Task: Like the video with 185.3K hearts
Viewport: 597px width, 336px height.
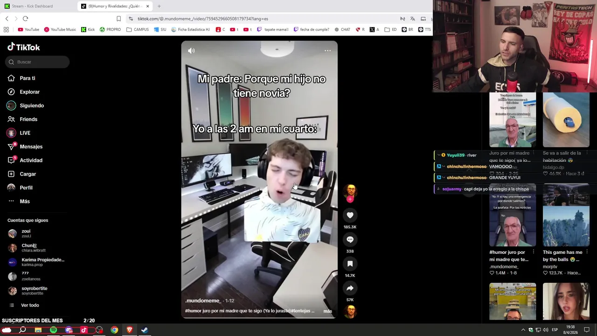Action: pos(350,215)
